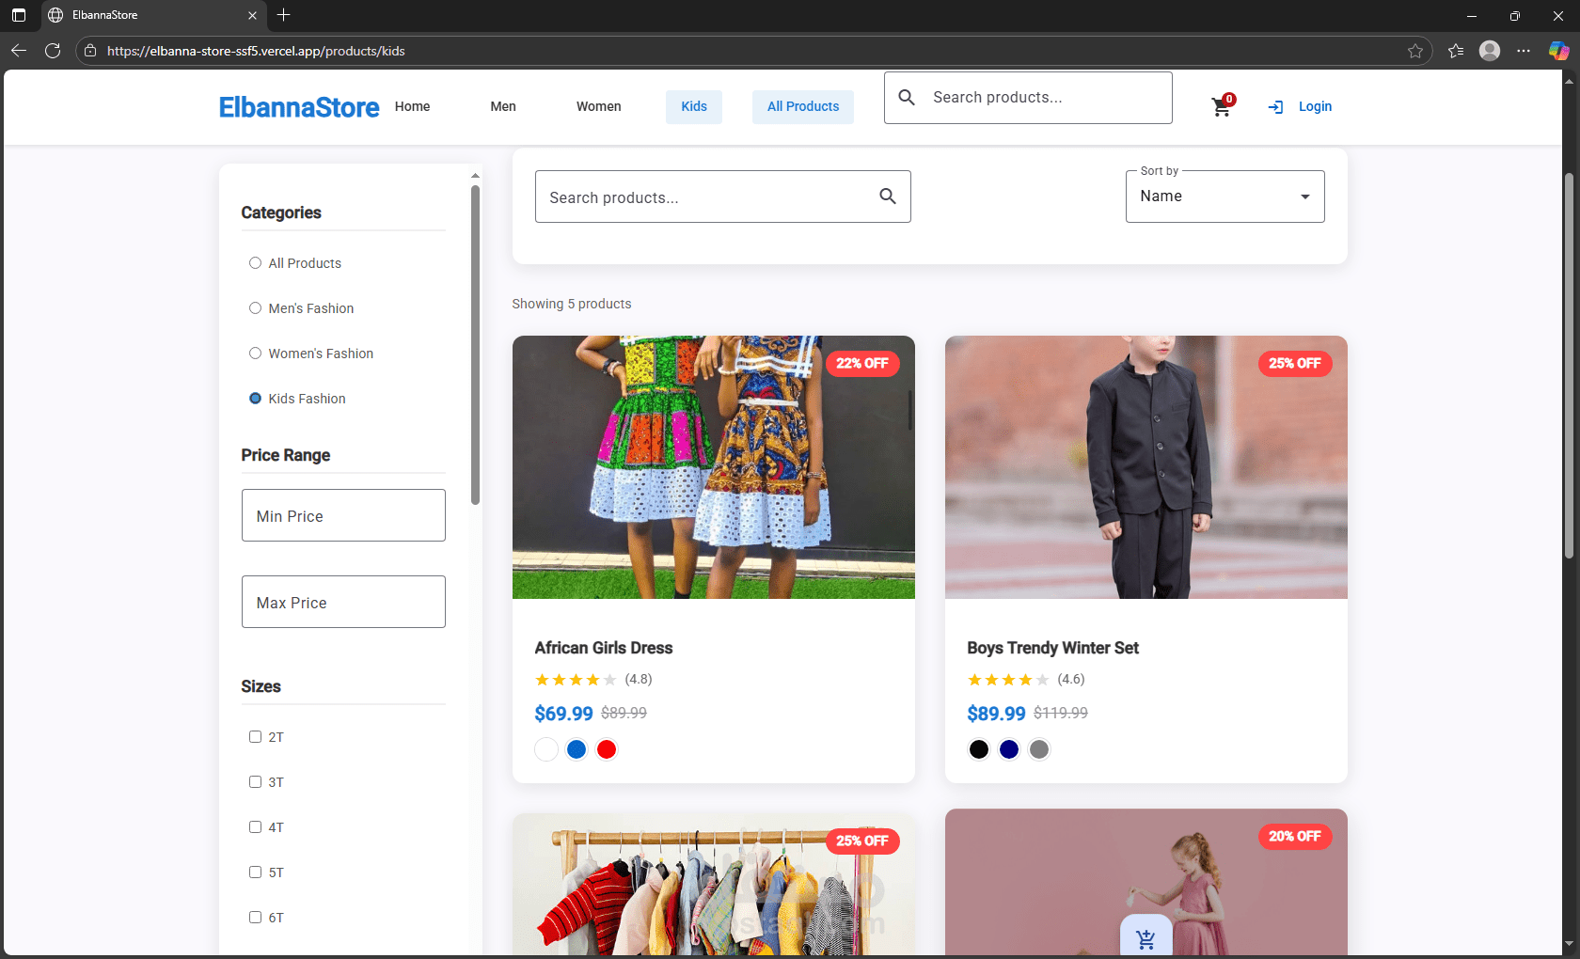Open browser Favorites list
This screenshot has height=959, width=1580.
click(1456, 51)
